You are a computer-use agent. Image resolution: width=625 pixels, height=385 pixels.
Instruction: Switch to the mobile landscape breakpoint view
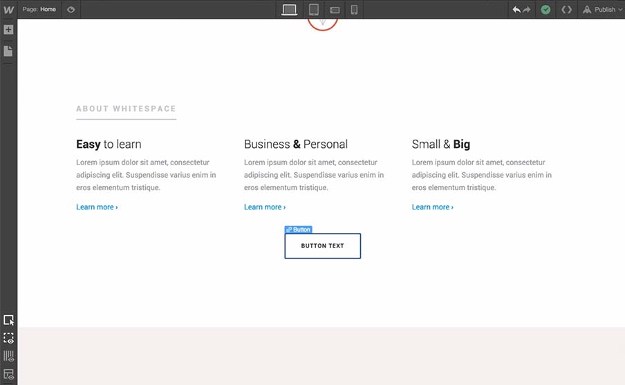pyautogui.click(x=335, y=10)
